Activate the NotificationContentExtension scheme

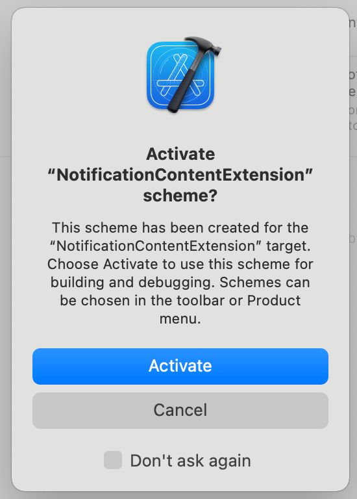[180, 366]
